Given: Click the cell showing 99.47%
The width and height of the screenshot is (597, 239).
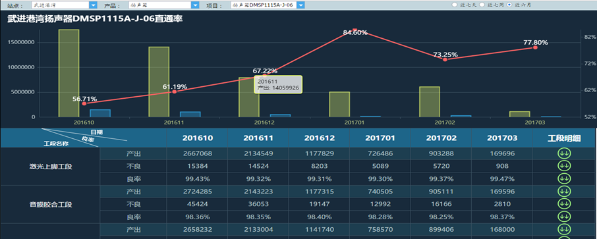Looking at the screenshot, I should pyautogui.click(x=502, y=179).
